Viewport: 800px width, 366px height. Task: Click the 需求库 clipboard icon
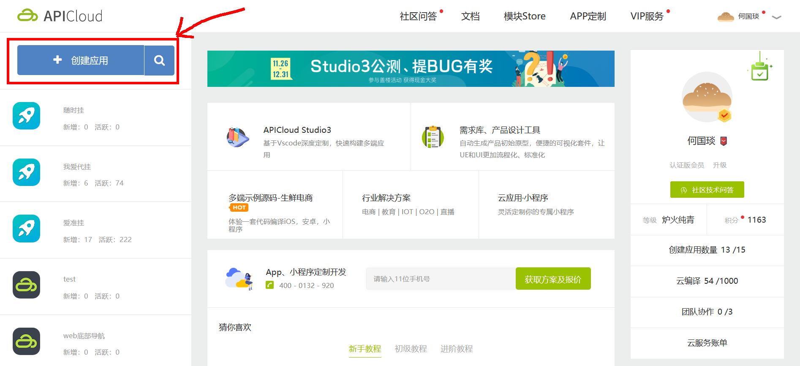point(433,137)
